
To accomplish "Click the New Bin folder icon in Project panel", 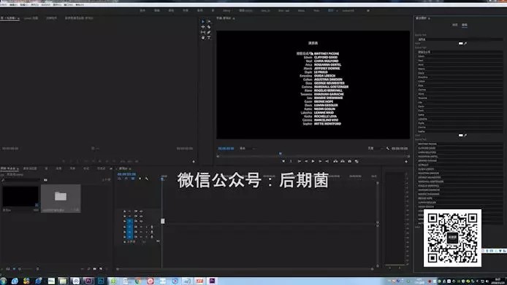I will (94, 268).
